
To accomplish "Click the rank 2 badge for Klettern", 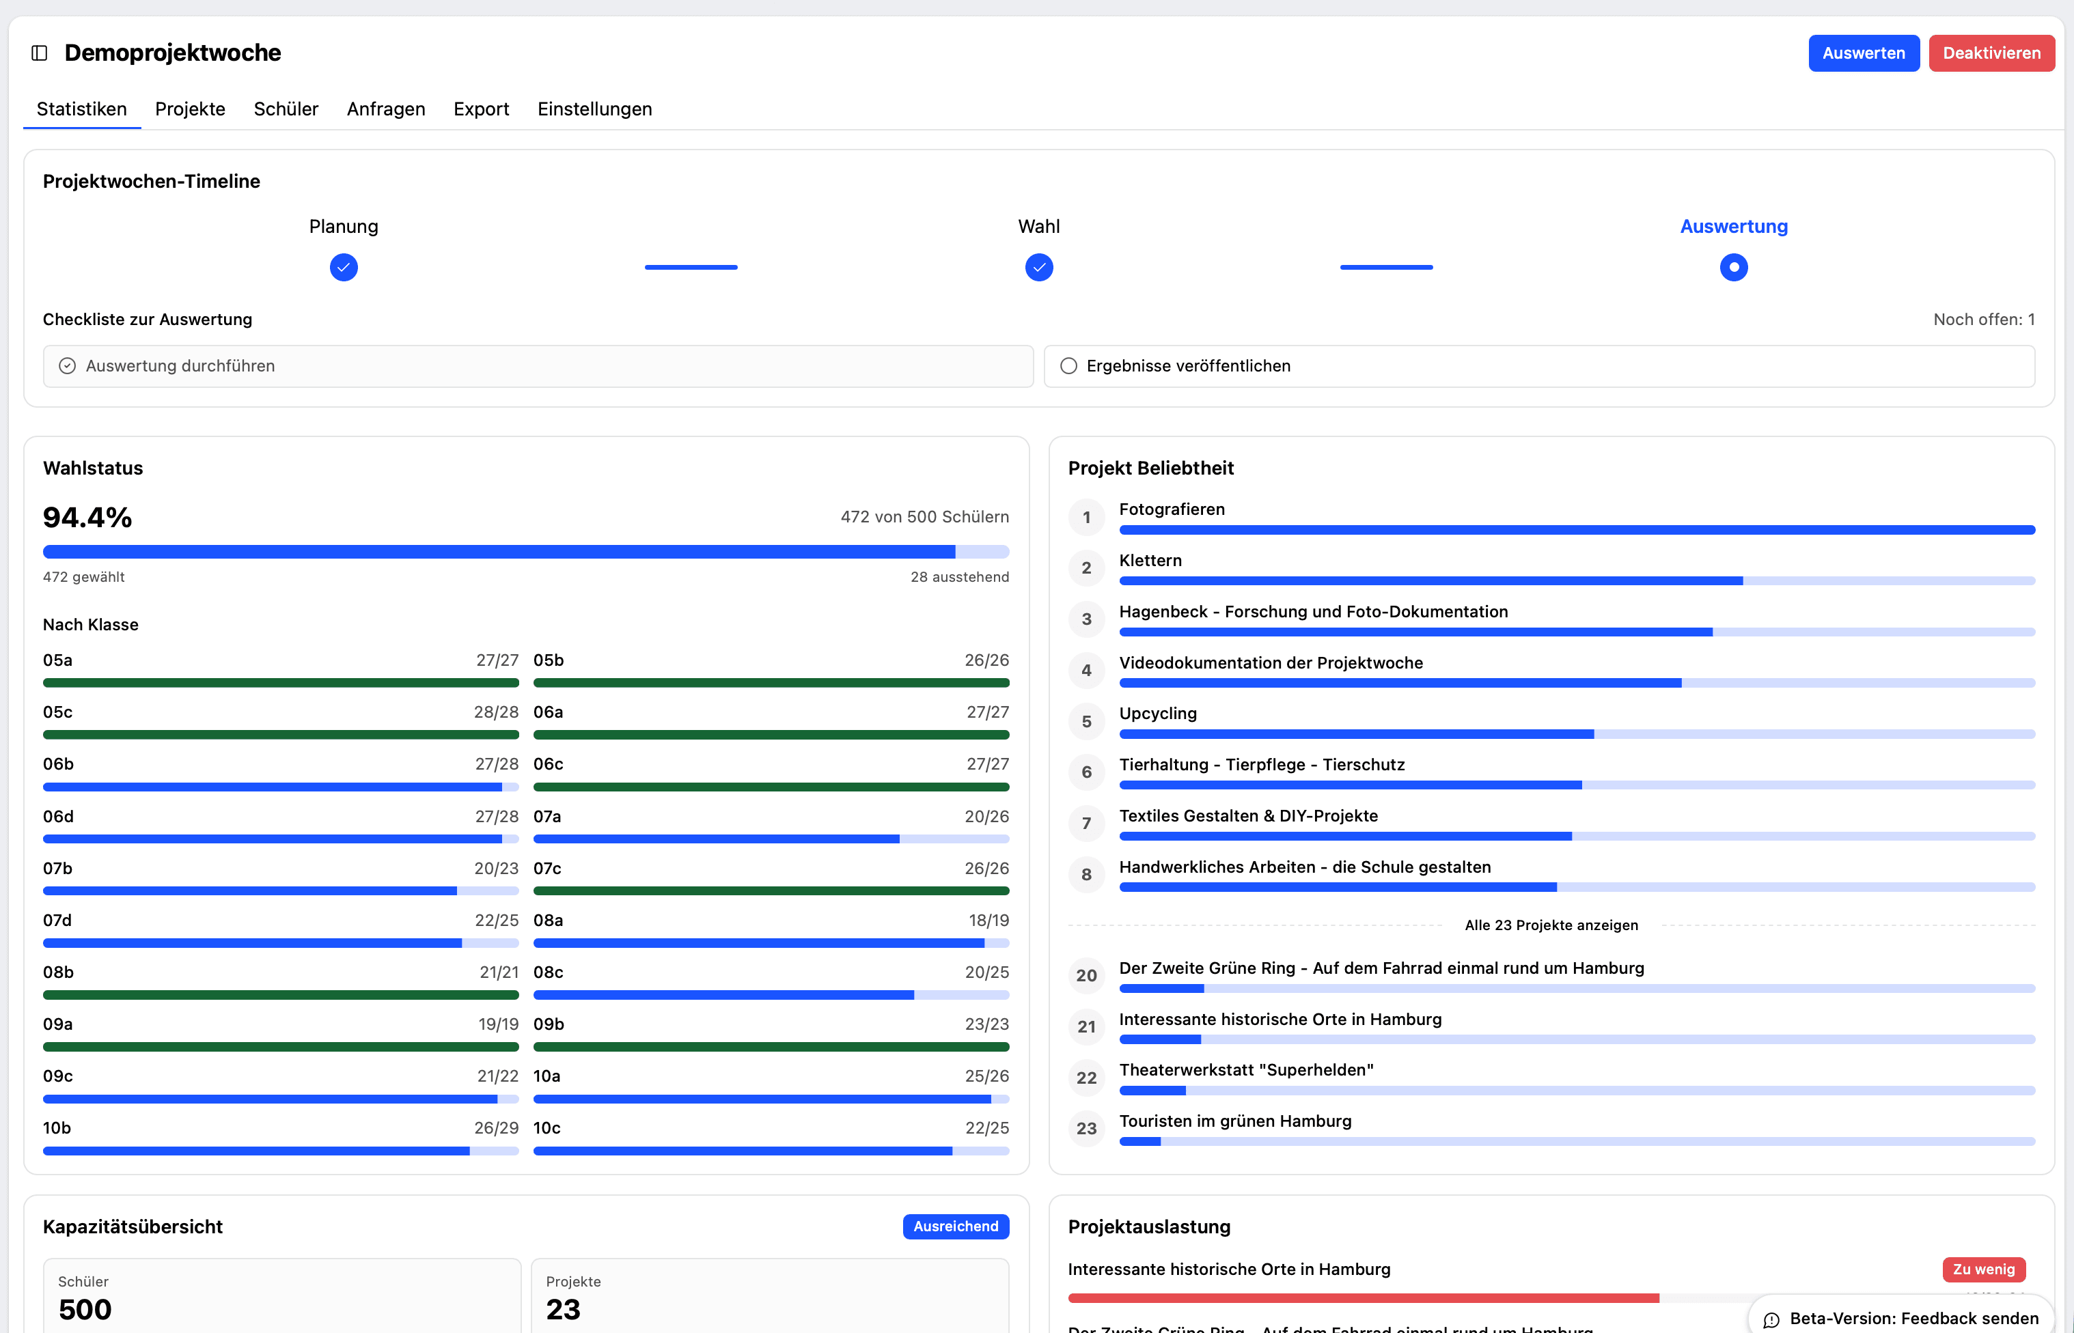I will [1087, 569].
